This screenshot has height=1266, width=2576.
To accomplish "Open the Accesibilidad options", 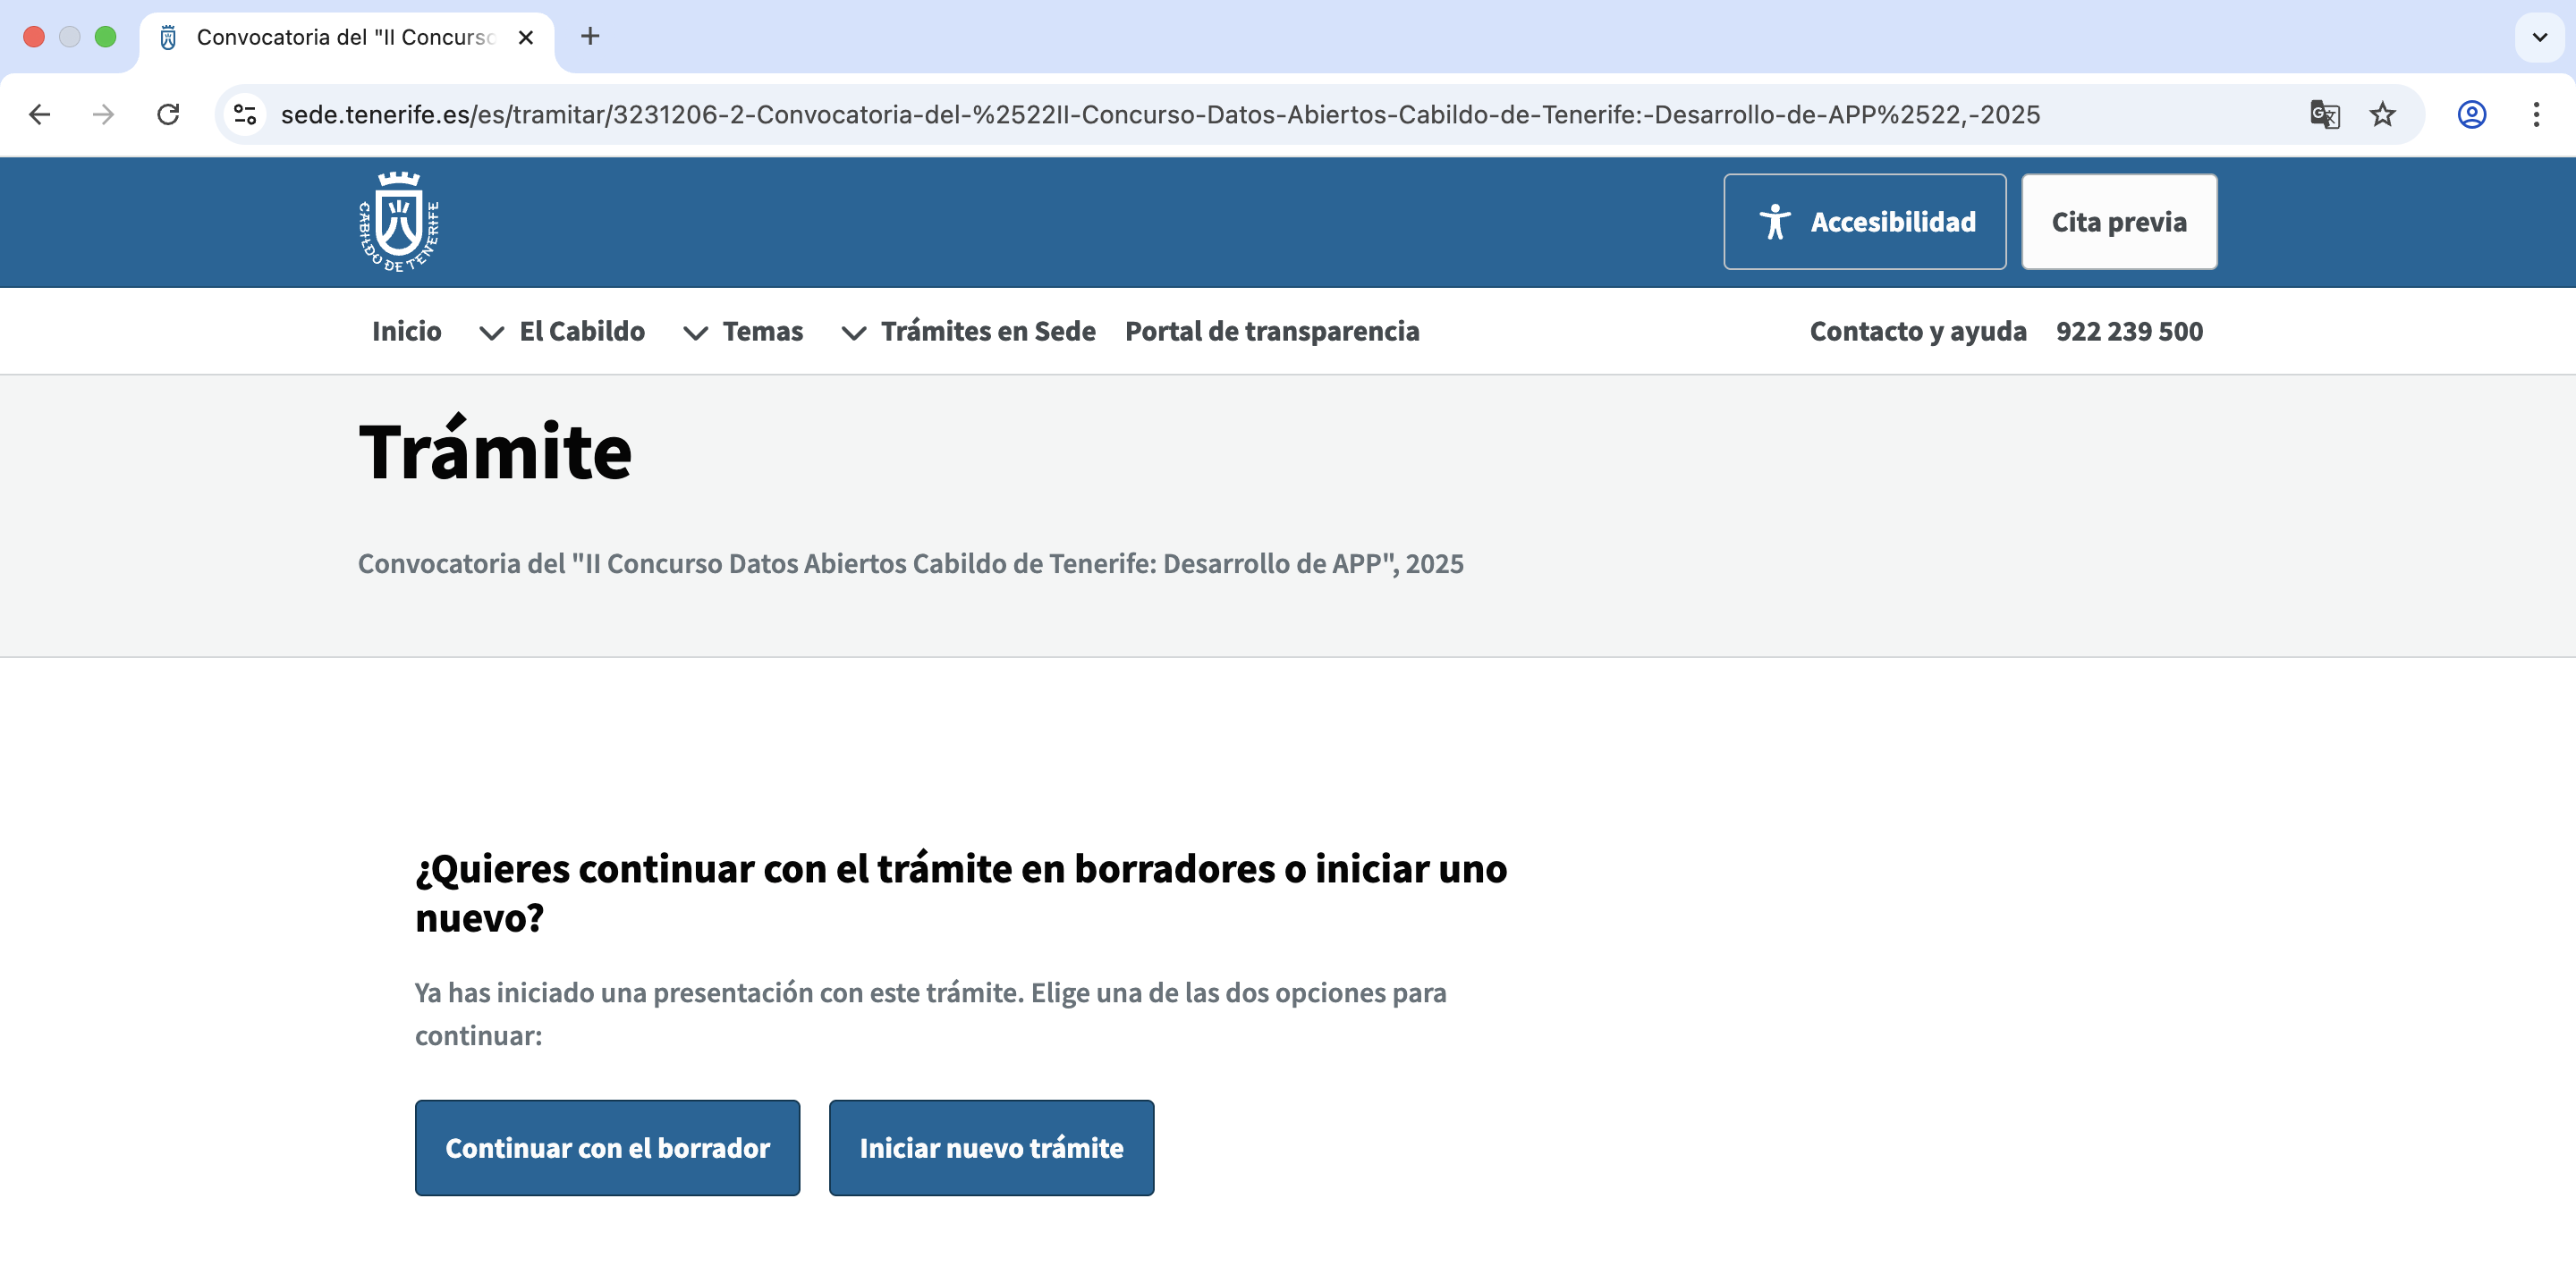I will [x=1864, y=222].
